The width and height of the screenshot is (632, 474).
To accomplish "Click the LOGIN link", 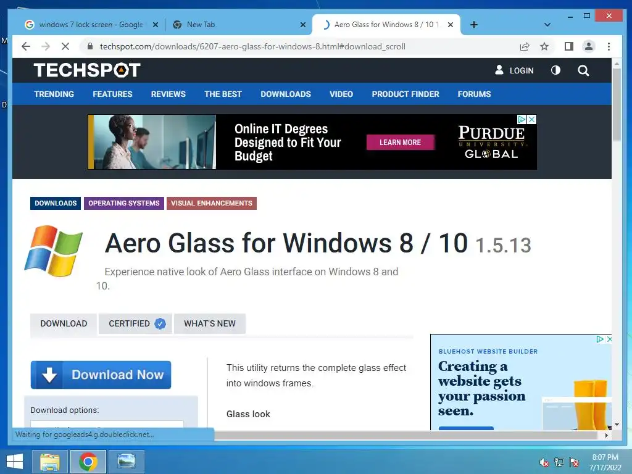I will point(514,70).
